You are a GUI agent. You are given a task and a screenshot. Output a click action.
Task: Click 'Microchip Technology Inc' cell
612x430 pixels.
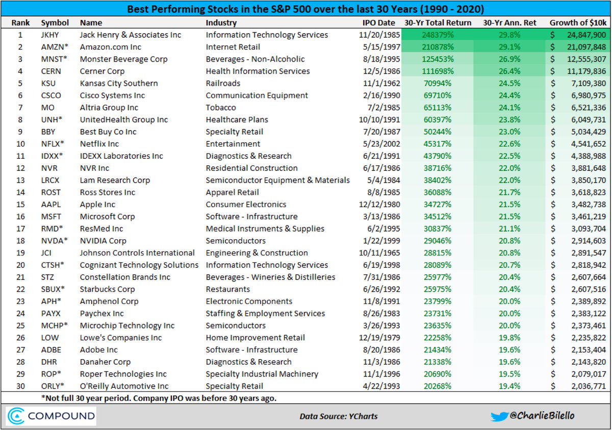point(127,325)
